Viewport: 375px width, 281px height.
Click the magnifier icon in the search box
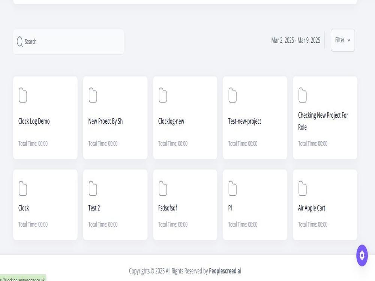coord(19,42)
